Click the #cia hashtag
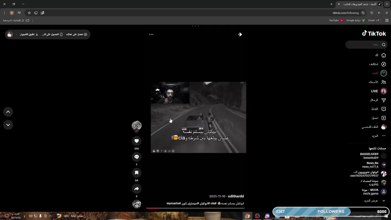The image size is (391, 220). pos(214,204)
